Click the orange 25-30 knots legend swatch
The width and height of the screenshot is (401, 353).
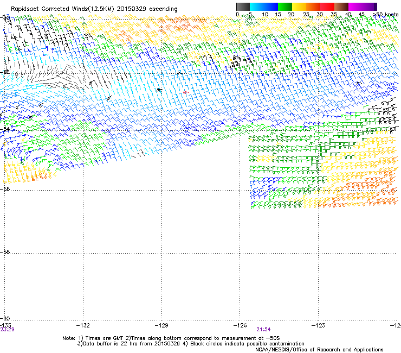tap(313, 7)
